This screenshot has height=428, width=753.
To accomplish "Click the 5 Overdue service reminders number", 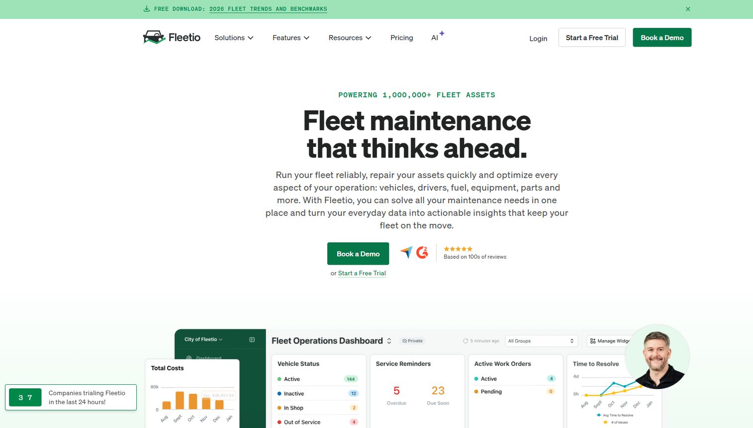I will [396, 391].
